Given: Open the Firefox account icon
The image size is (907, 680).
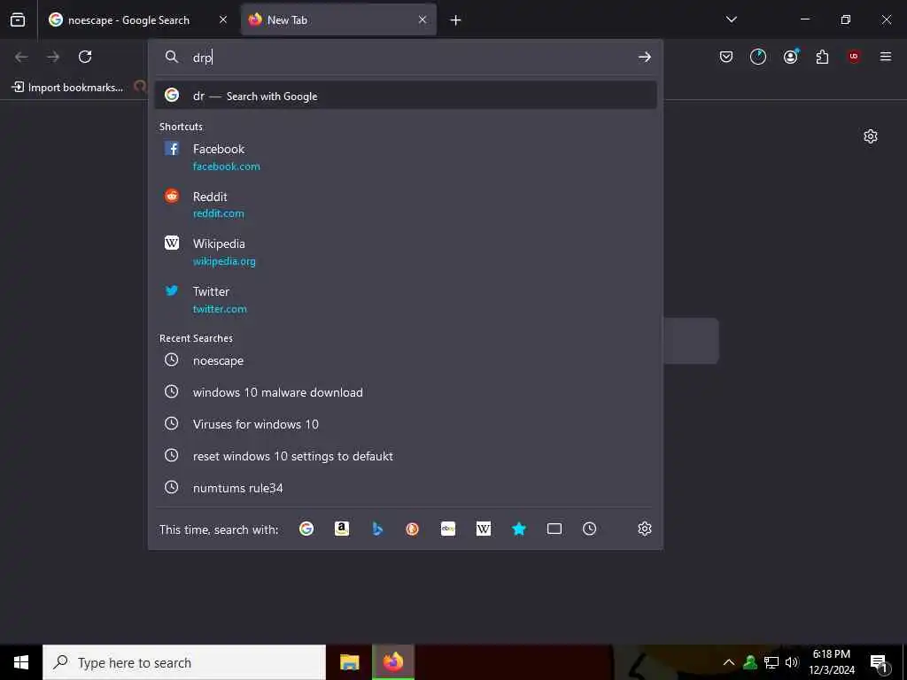Looking at the screenshot, I should tap(791, 57).
